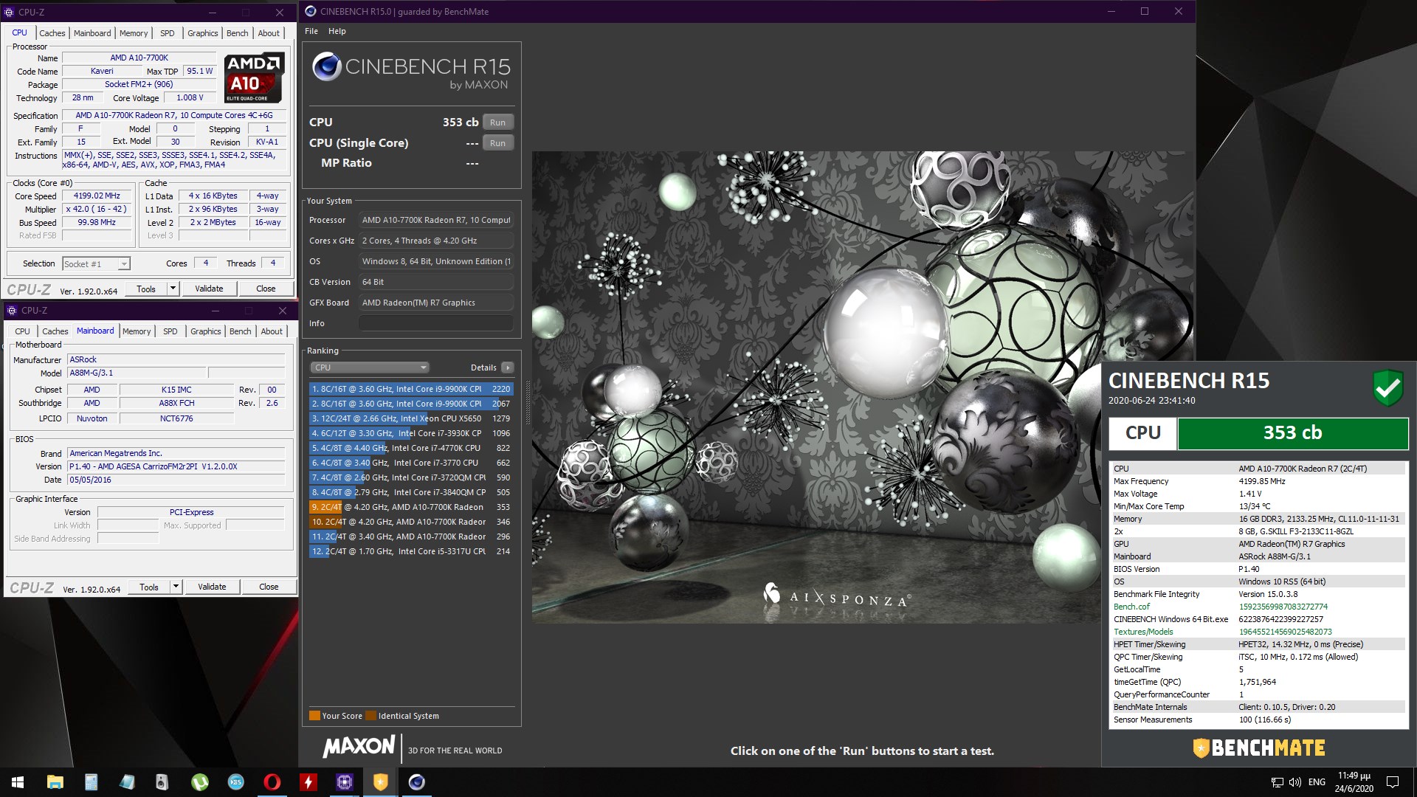Screen dimensions: 1417x797
Task: Click the AMD A10 processor logo
Action: pyautogui.click(x=254, y=77)
